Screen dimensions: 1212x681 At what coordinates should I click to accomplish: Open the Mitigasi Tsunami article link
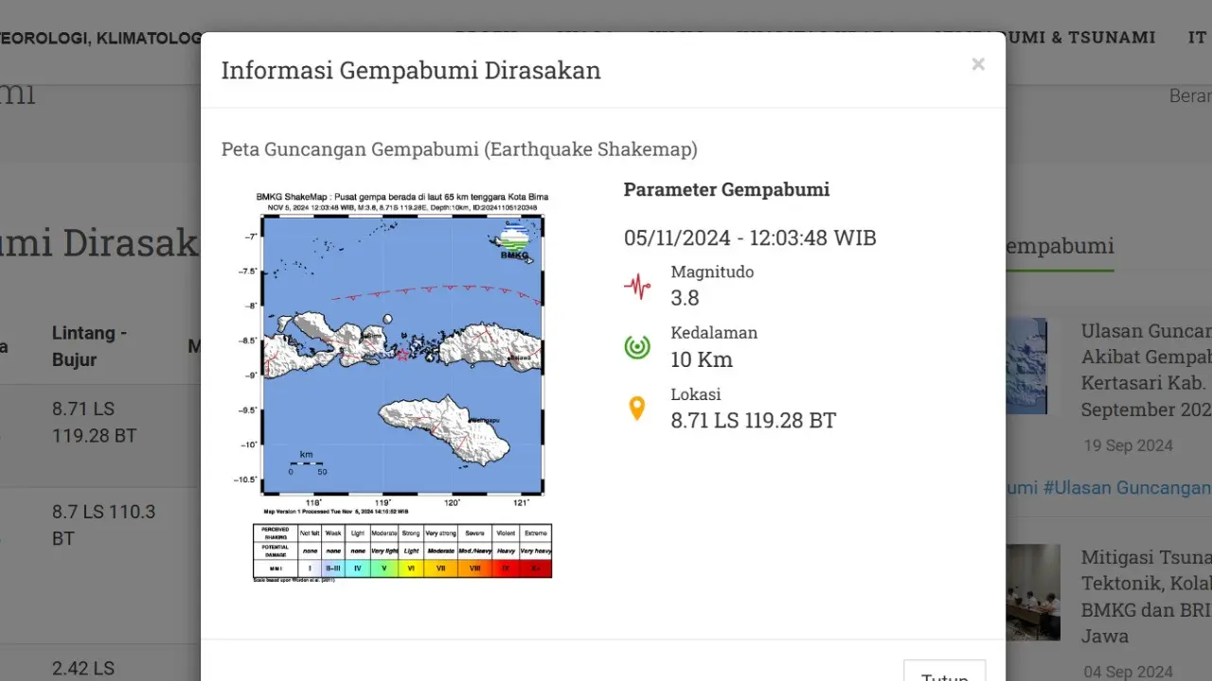1147,596
